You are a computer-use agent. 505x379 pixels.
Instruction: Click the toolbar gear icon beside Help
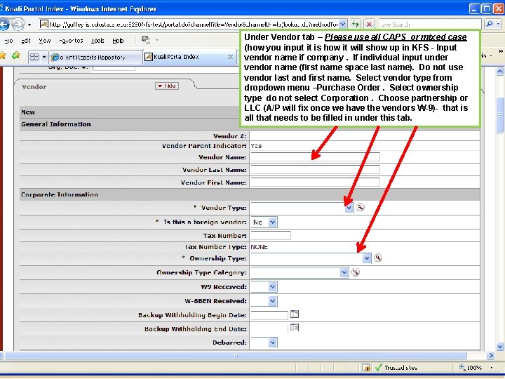coord(146,39)
